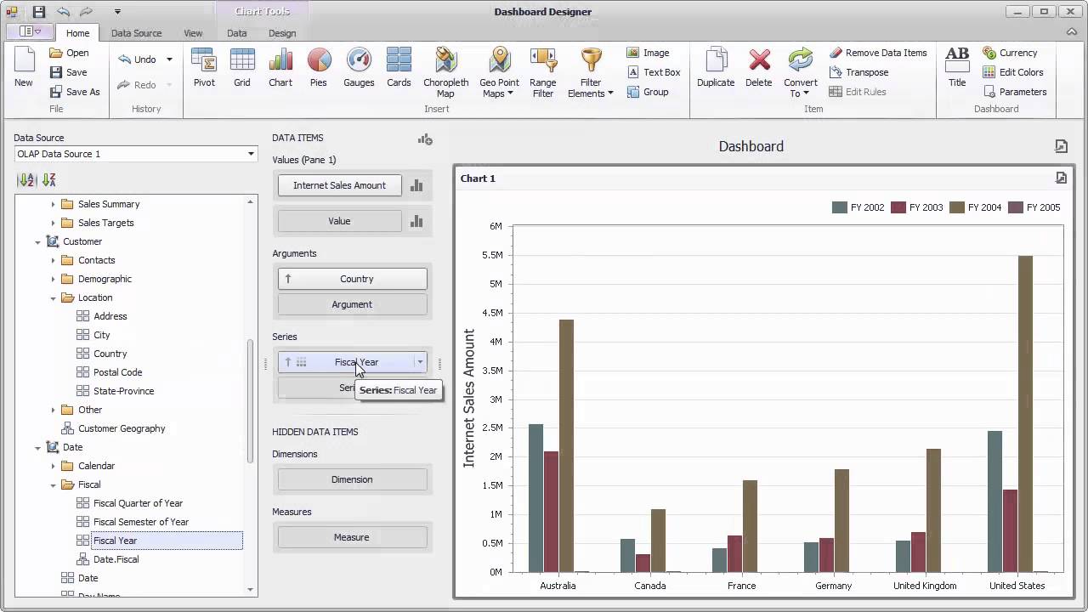Open series type options for empty Value

pos(416,221)
